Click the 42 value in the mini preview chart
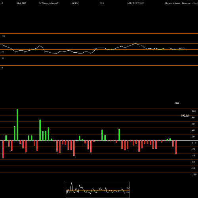 click(128, 188)
